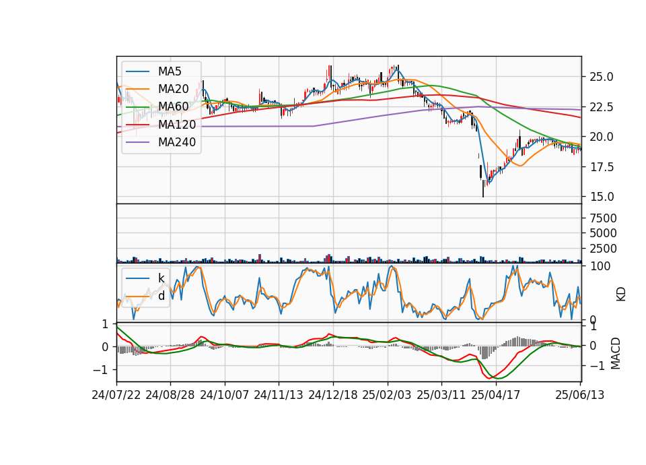Click the MA5 legend label
Image resolution: width=646 pixels, height=465 pixels.
coord(170,71)
